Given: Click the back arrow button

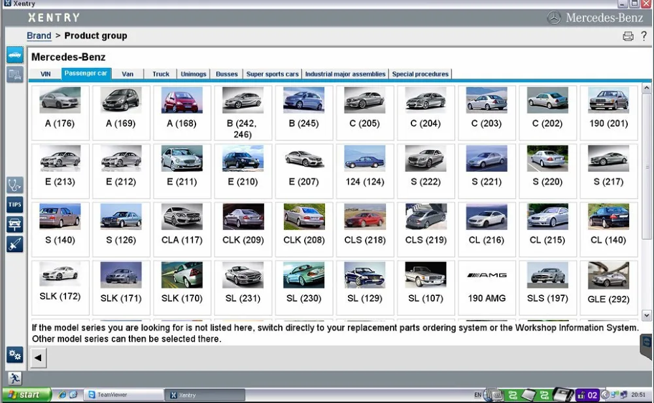Looking at the screenshot, I should pyautogui.click(x=38, y=357).
